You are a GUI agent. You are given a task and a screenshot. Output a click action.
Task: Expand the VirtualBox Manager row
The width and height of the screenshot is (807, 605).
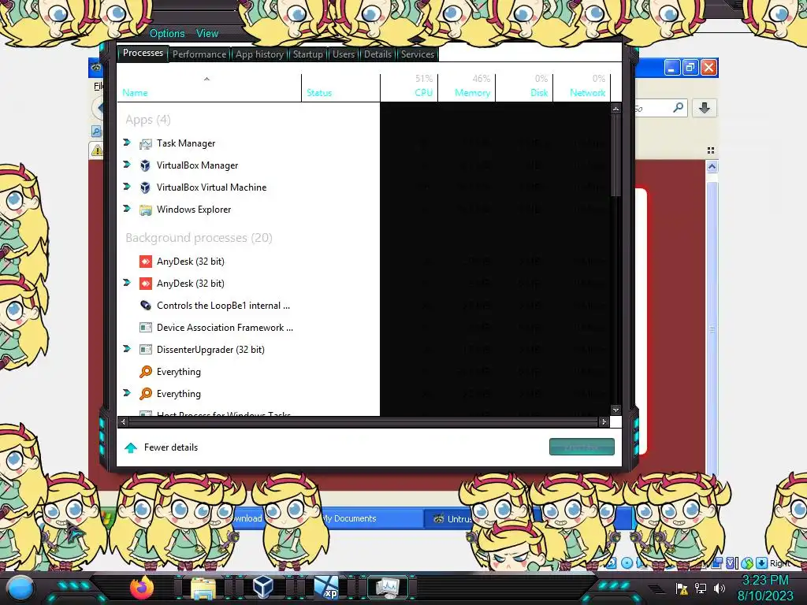click(127, 165)
